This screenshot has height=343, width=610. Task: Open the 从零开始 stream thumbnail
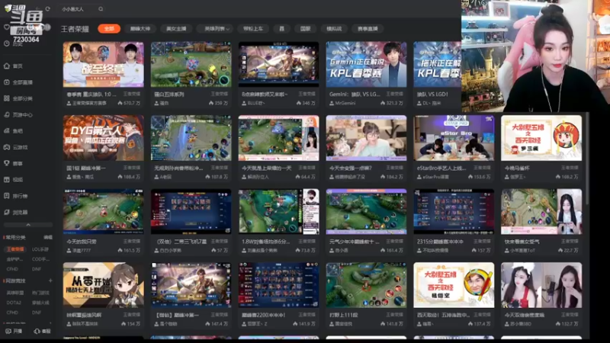pyautogui.click(x=103, y=285)
